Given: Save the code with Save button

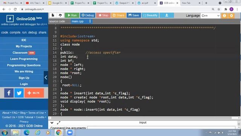Looking at the screenshot, I should point(134,15).
